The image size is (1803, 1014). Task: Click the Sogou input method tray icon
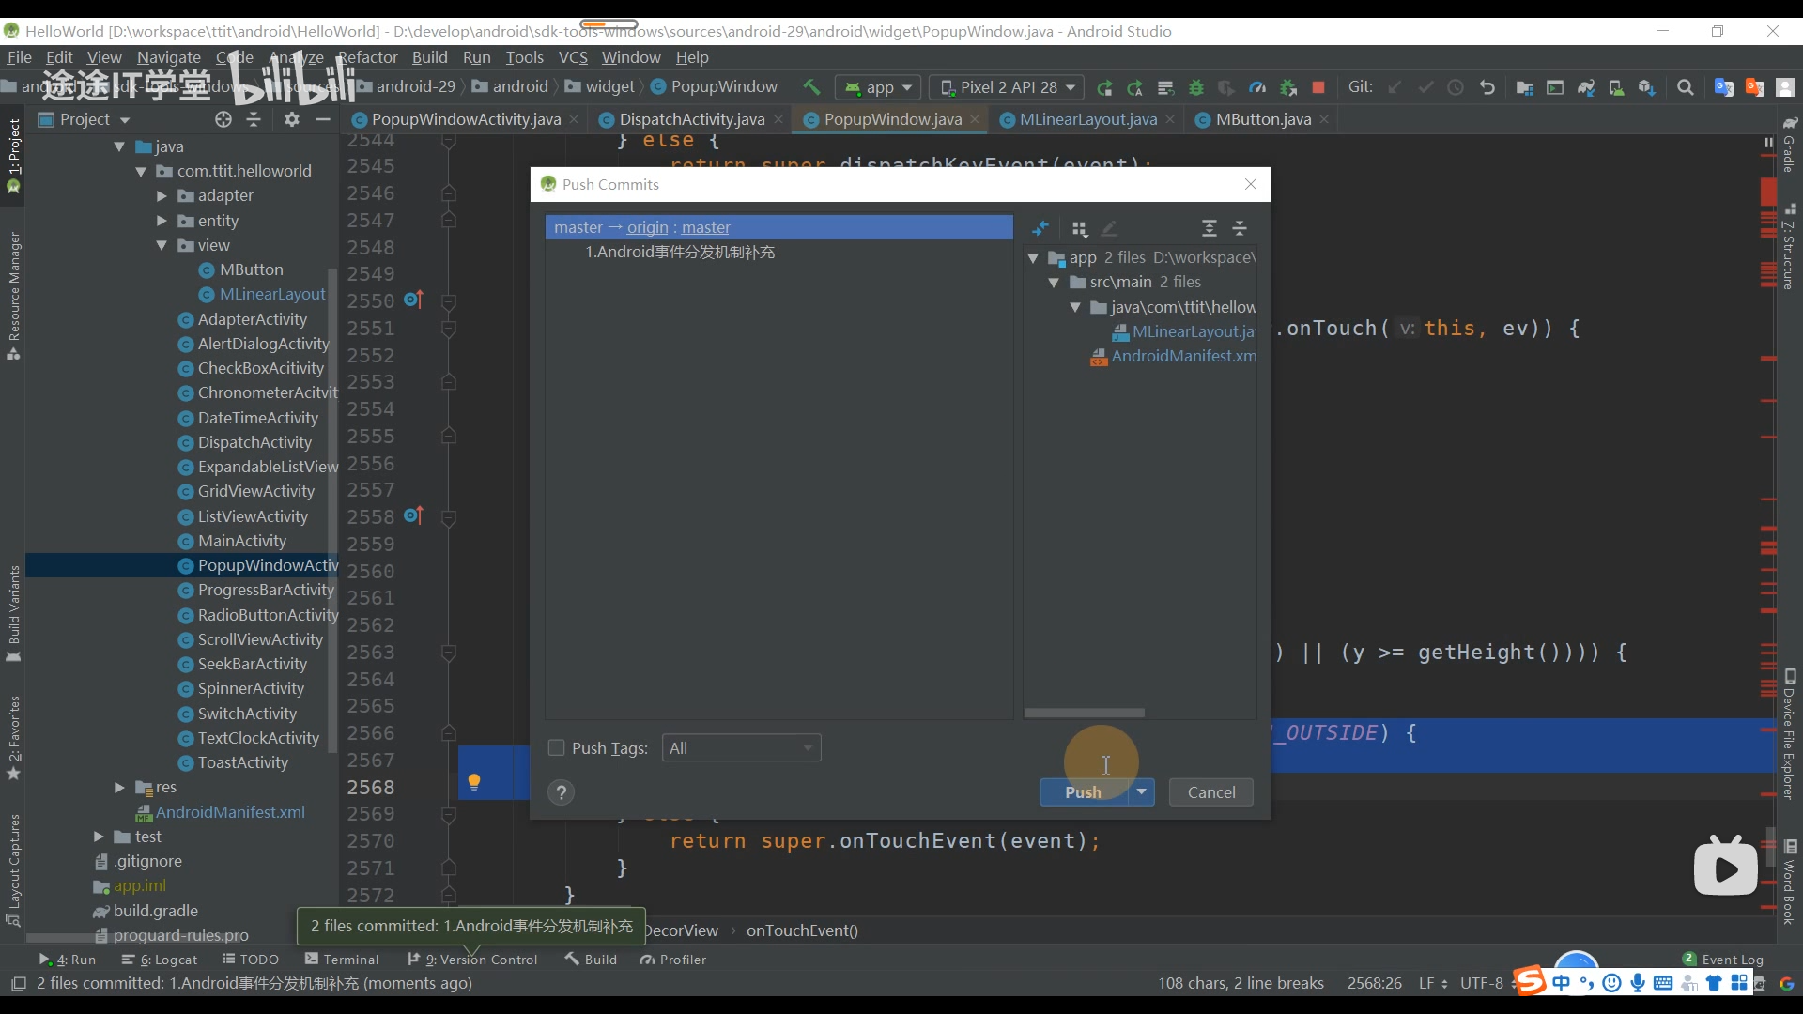pos(1529,982)
